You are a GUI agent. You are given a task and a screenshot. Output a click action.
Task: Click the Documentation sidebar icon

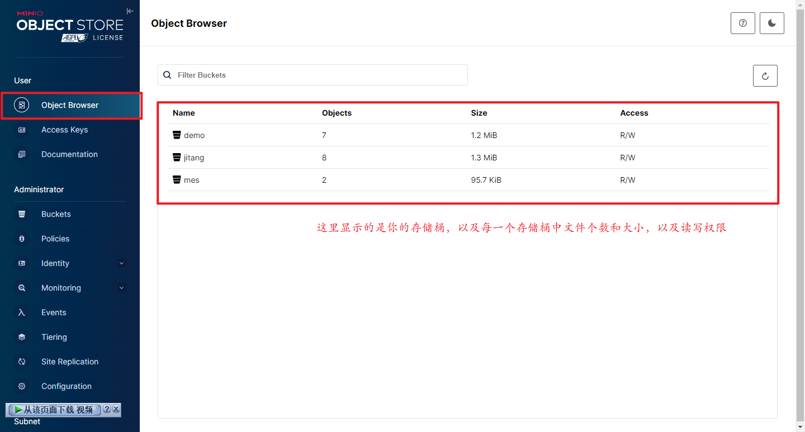point(22,154)
